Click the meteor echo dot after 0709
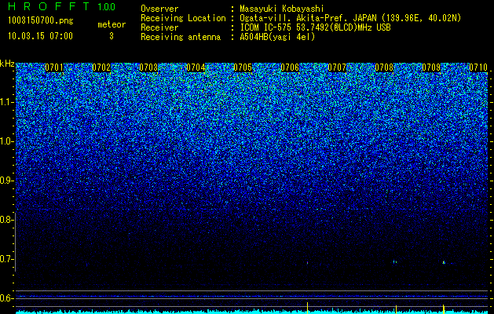 (444, 262)
